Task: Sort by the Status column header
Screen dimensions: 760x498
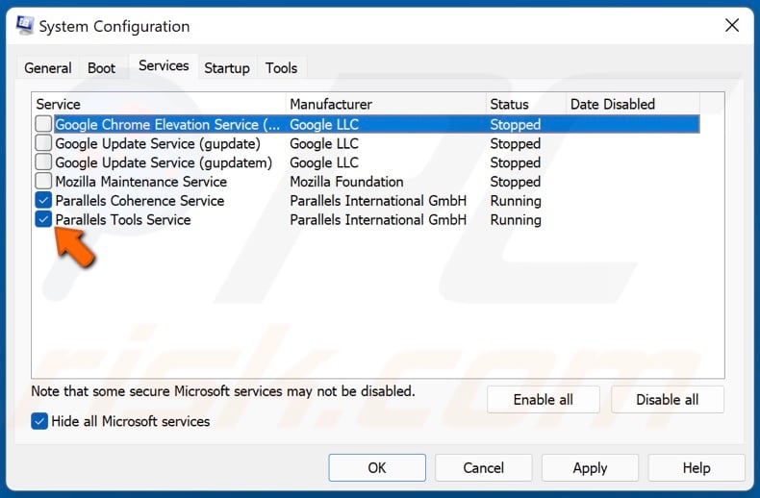Action: pyautogui.click(x=526, y=104)
